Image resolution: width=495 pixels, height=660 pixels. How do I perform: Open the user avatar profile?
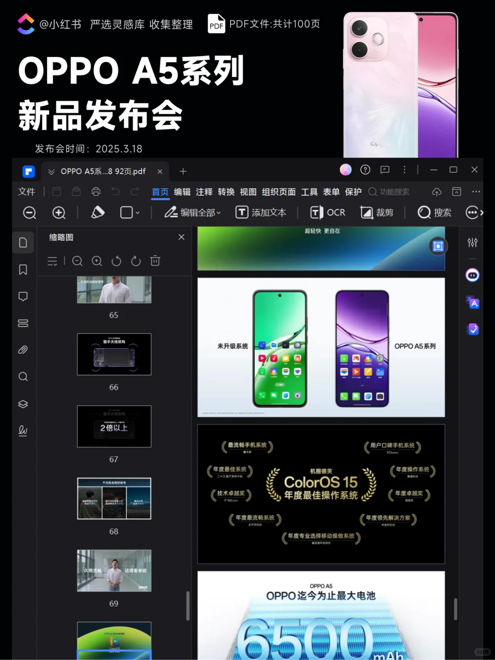pyautogui.click(x=346, y=170)
